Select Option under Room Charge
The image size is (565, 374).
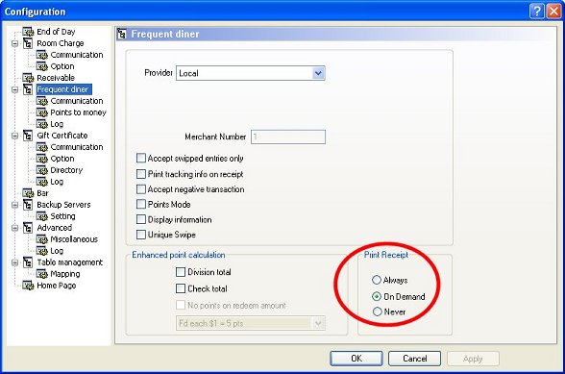click(x=62, y=66)
